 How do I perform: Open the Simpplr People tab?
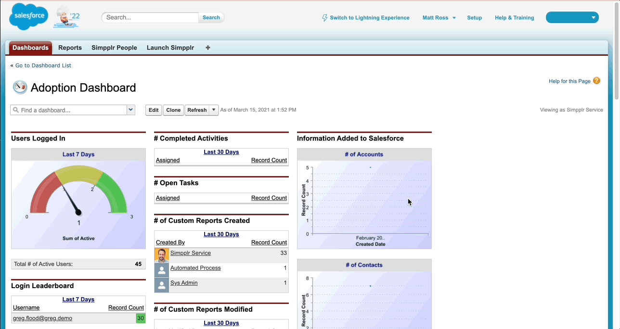[114, 48]
